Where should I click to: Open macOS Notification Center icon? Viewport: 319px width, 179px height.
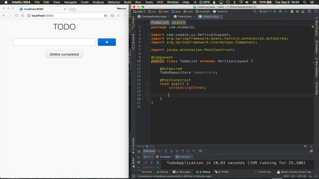[312, 2]
